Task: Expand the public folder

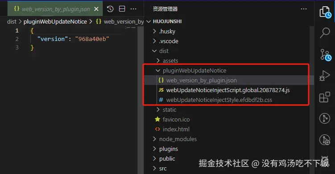Action: coord(154,158)
